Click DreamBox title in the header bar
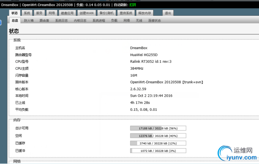This screenshot has height=164, width=259. click(x=10, y=5)
